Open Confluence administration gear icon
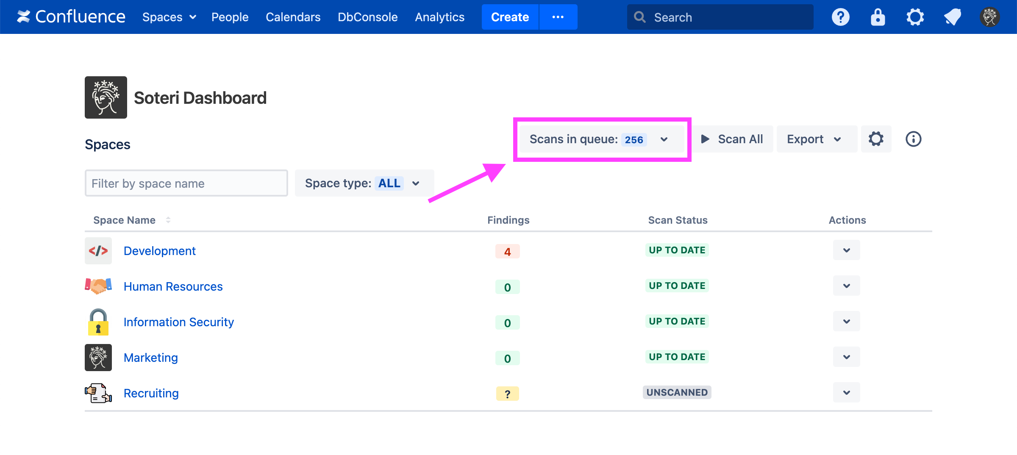 tap(915, 17)
